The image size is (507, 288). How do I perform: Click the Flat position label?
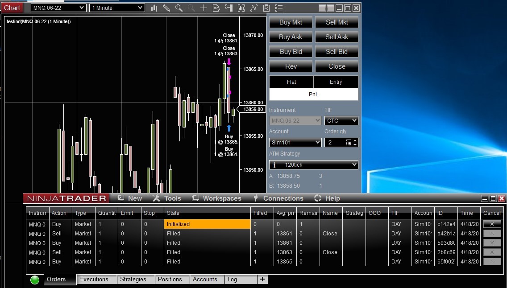(291, 82)
